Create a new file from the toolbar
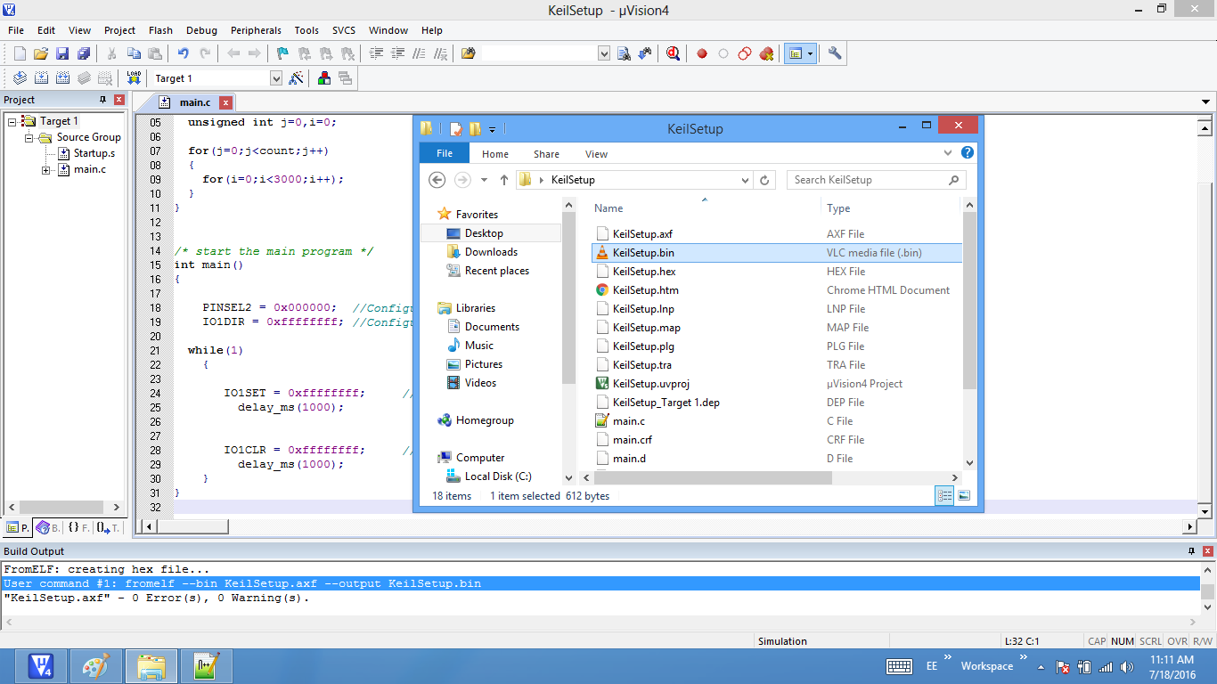Viewport: 1217px width, 684px height. (x=20, y=53)
